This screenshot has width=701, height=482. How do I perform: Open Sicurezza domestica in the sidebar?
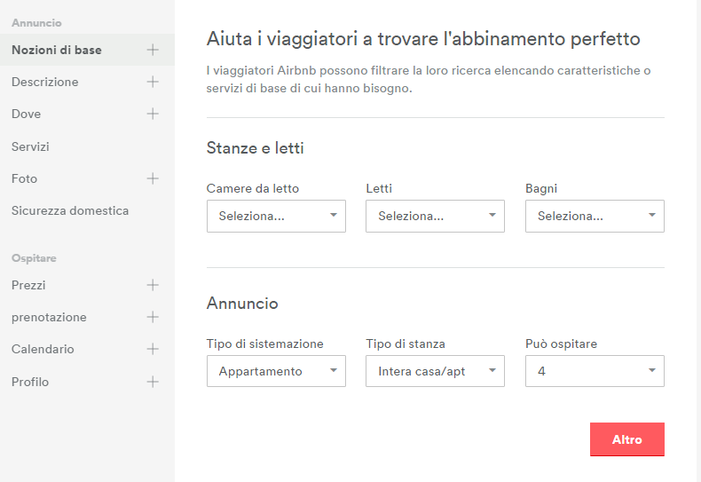[x=70, y=210]
